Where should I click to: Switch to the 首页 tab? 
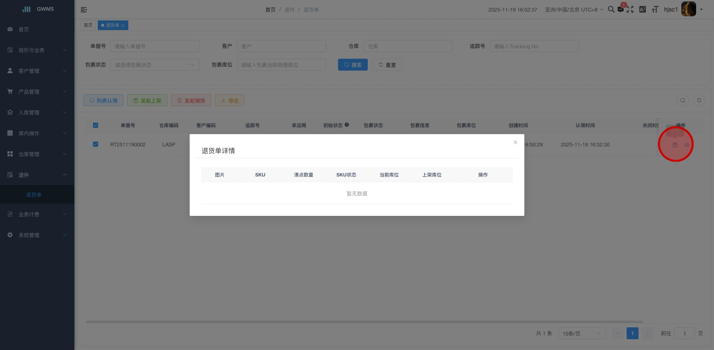[x=88, y=25]
